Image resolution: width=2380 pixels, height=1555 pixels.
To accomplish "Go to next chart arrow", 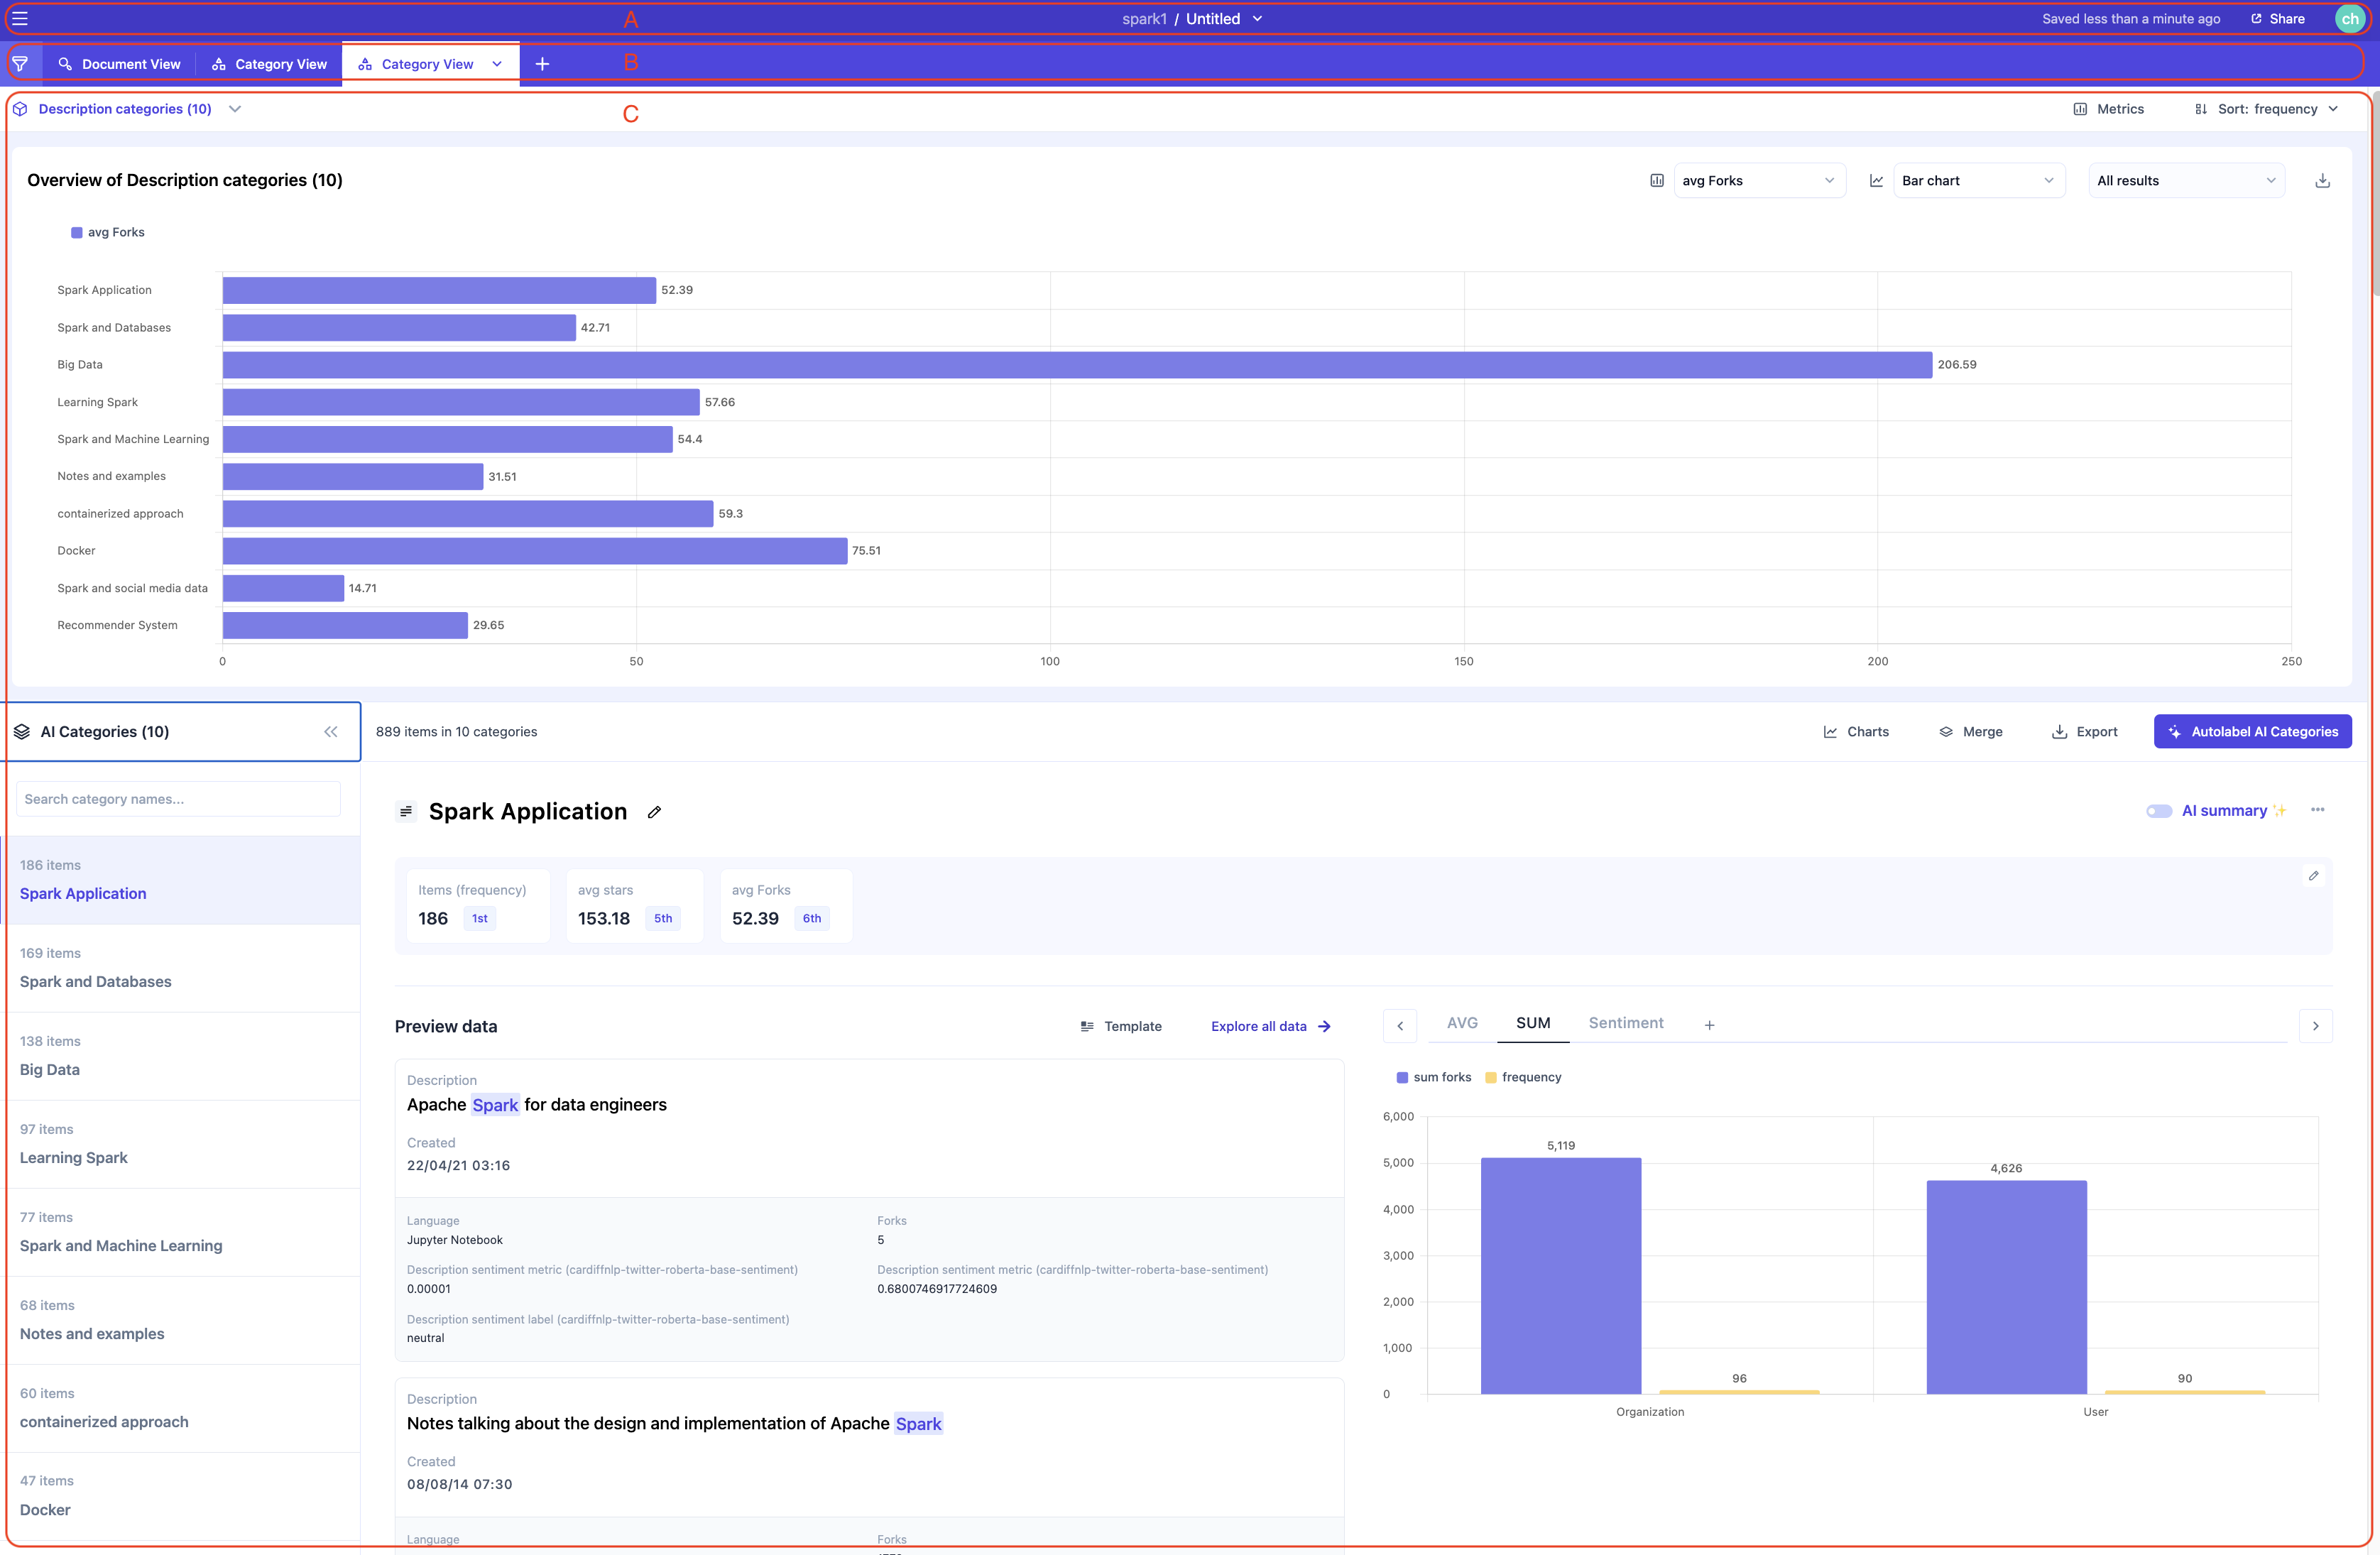I will (x=2315, y=1026).
